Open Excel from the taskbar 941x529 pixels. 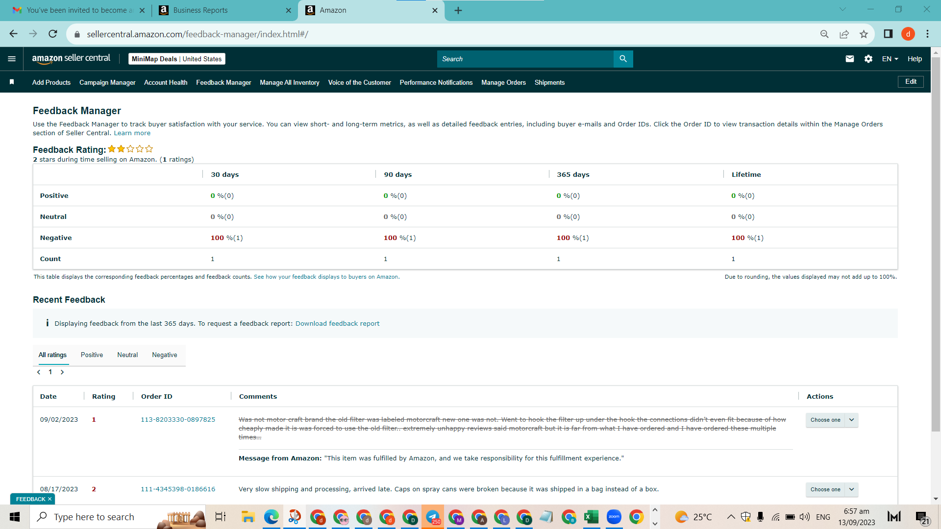point(591,517)
